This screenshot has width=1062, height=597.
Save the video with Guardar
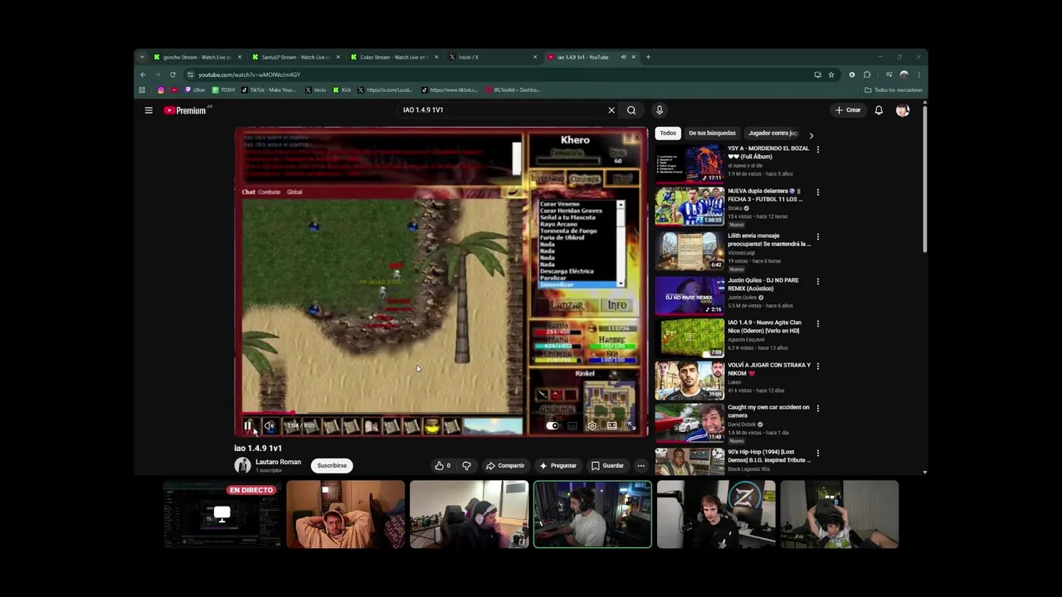[x=607, y=466]
